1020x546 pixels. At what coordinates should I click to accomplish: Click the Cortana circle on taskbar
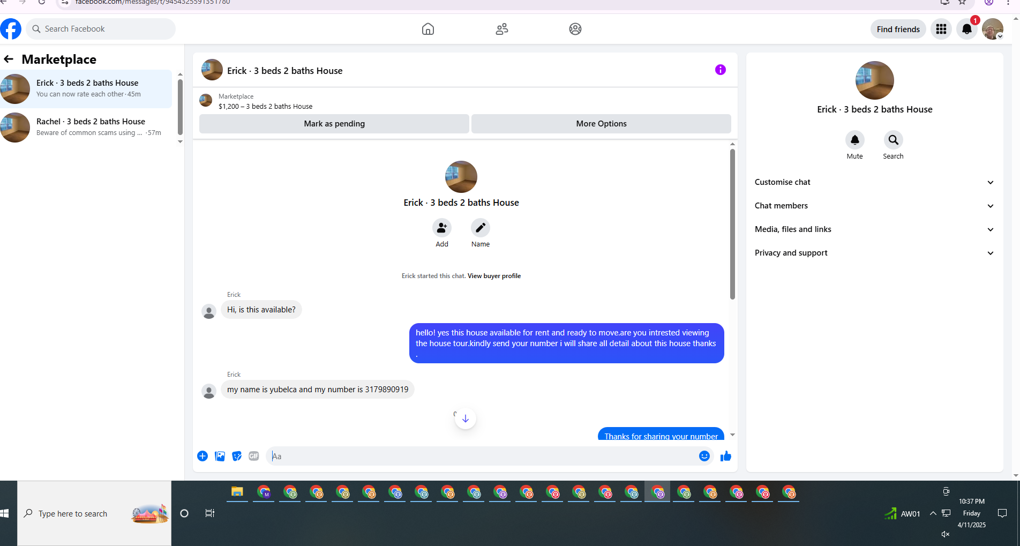[184, 513]
